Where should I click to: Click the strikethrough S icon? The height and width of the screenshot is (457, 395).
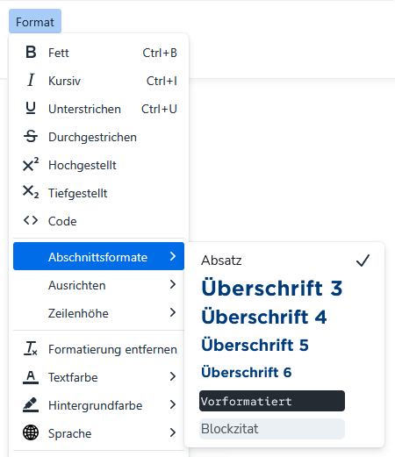coord(31,136)
